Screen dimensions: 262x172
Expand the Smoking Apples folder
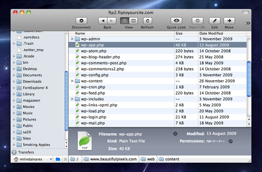[14, 145]
